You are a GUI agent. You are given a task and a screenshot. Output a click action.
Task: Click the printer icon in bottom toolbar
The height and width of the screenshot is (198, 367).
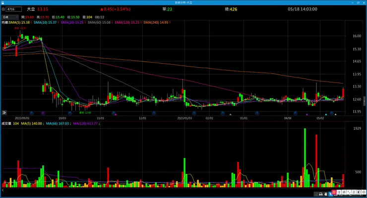pos(321,194)
